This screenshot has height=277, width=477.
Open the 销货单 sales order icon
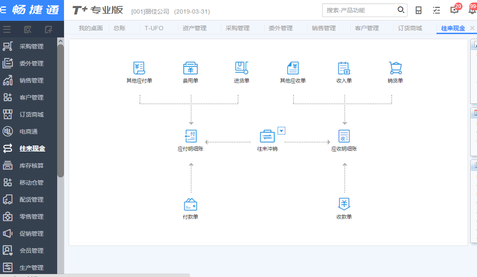395,68
